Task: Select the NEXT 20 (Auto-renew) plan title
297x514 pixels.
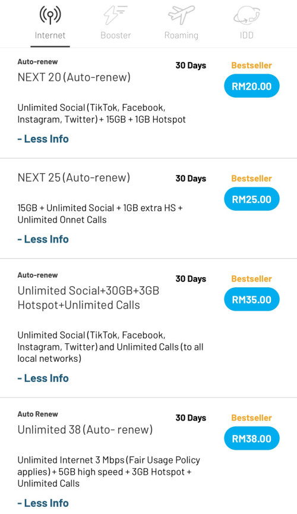Action: click(74, 77)
